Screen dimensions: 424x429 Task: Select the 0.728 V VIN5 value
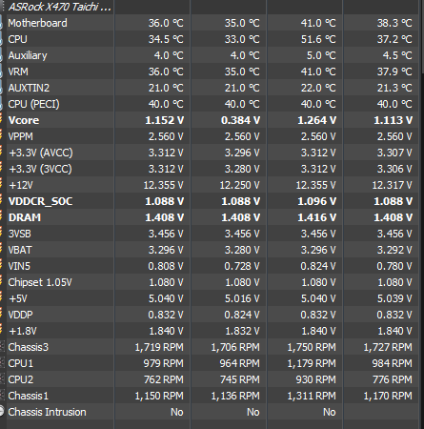point(242,266)
